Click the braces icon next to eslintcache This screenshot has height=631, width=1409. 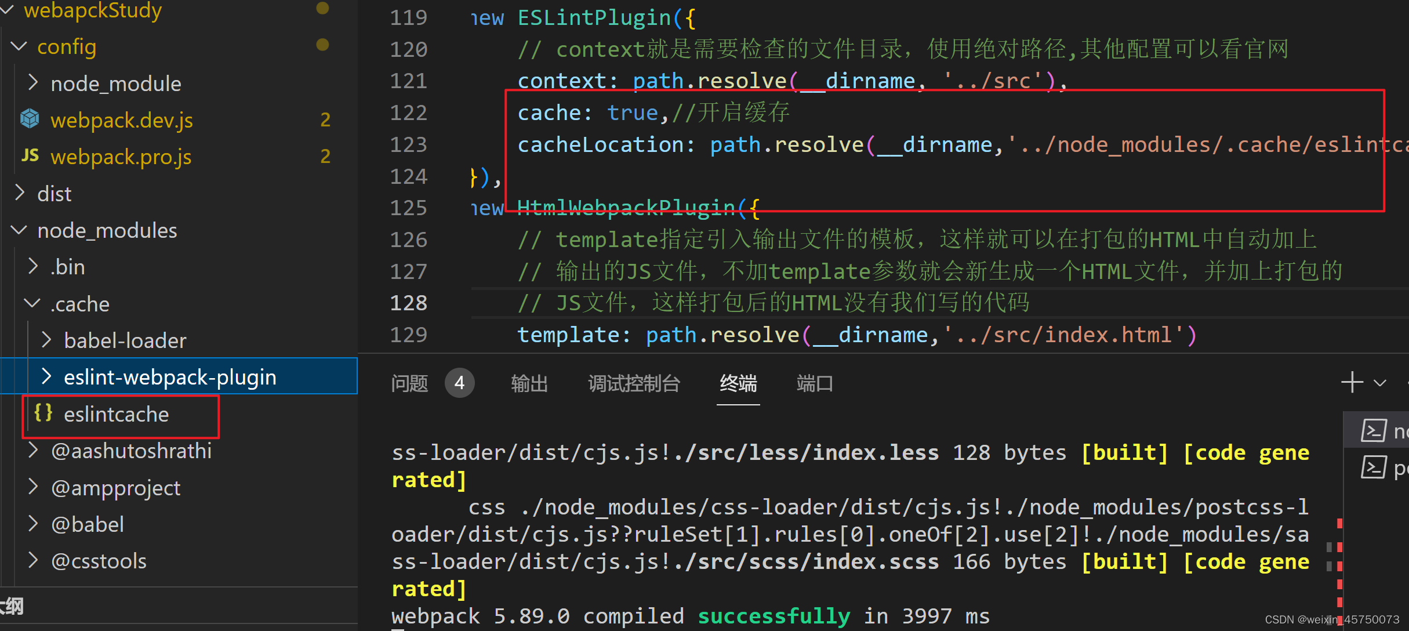pos(43,413)
